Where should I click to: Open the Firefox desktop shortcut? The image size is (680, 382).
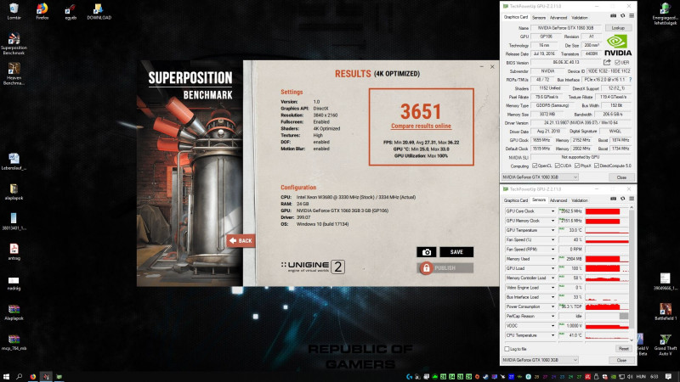coord(42,12)
